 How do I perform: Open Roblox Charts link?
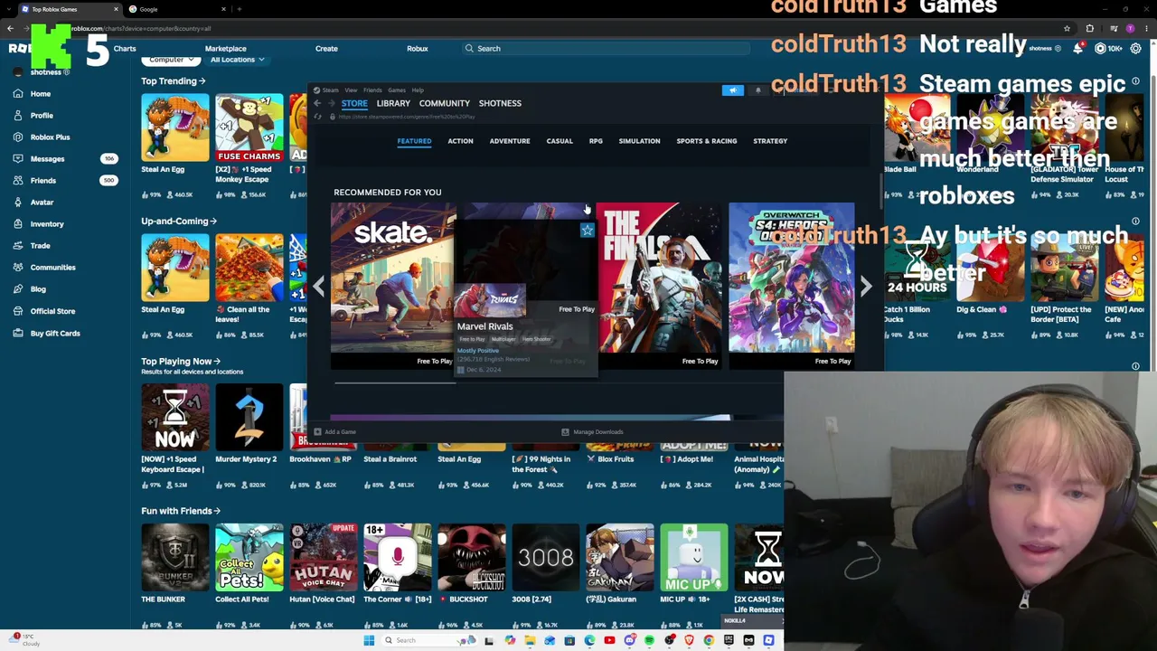tap(125, 49)
